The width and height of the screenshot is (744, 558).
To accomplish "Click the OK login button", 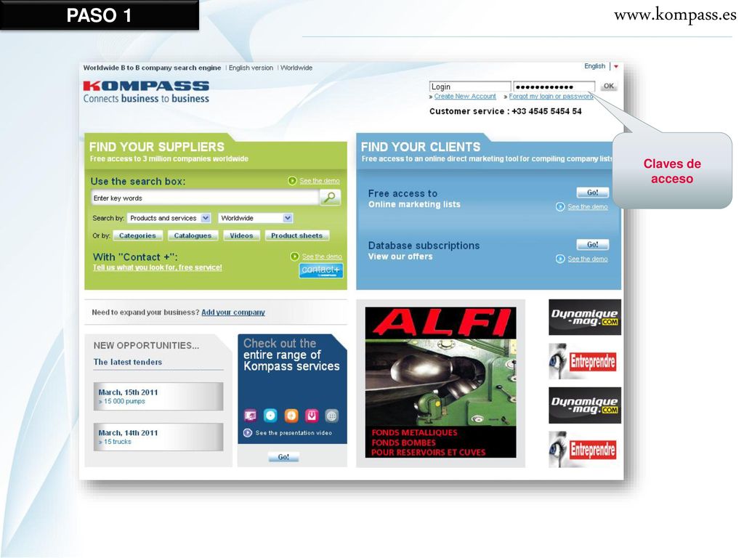I will (609, 86).
